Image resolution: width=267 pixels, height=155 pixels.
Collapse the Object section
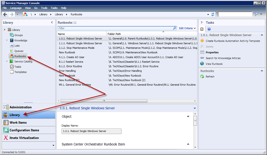click(188, 117)
